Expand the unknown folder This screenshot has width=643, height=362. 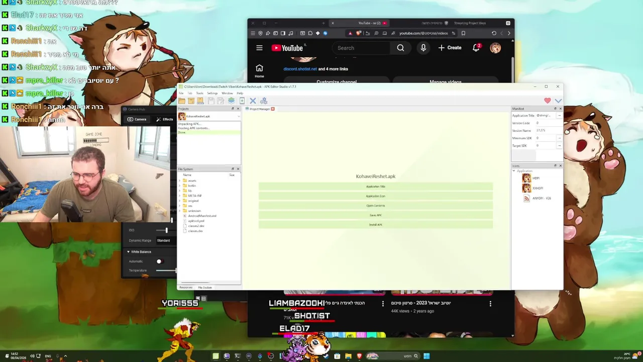point(179,211)
